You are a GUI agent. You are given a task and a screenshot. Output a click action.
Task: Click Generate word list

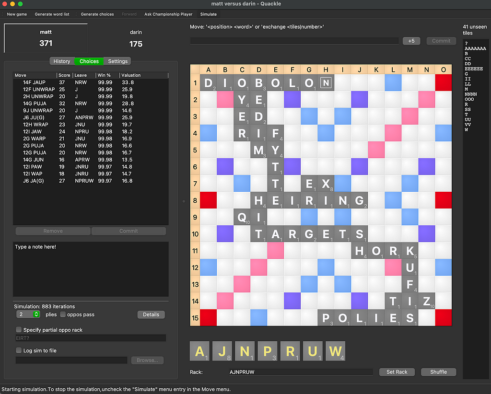[x=52, y=14]
